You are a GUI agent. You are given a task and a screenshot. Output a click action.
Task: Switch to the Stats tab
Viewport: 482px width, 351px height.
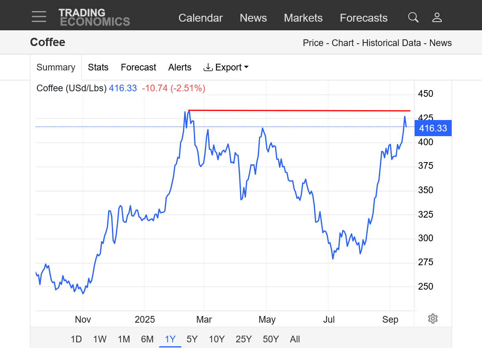pyautogui.click(x=98, y=67)
